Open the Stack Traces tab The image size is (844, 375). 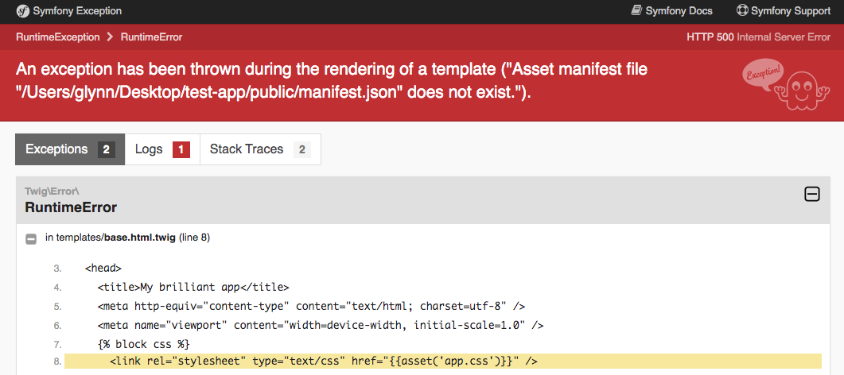point(261,149)
